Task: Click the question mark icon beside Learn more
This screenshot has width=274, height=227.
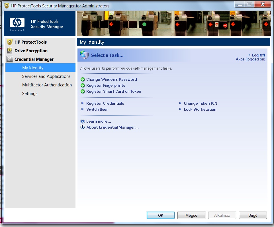Action: click(x=83, y=121)
